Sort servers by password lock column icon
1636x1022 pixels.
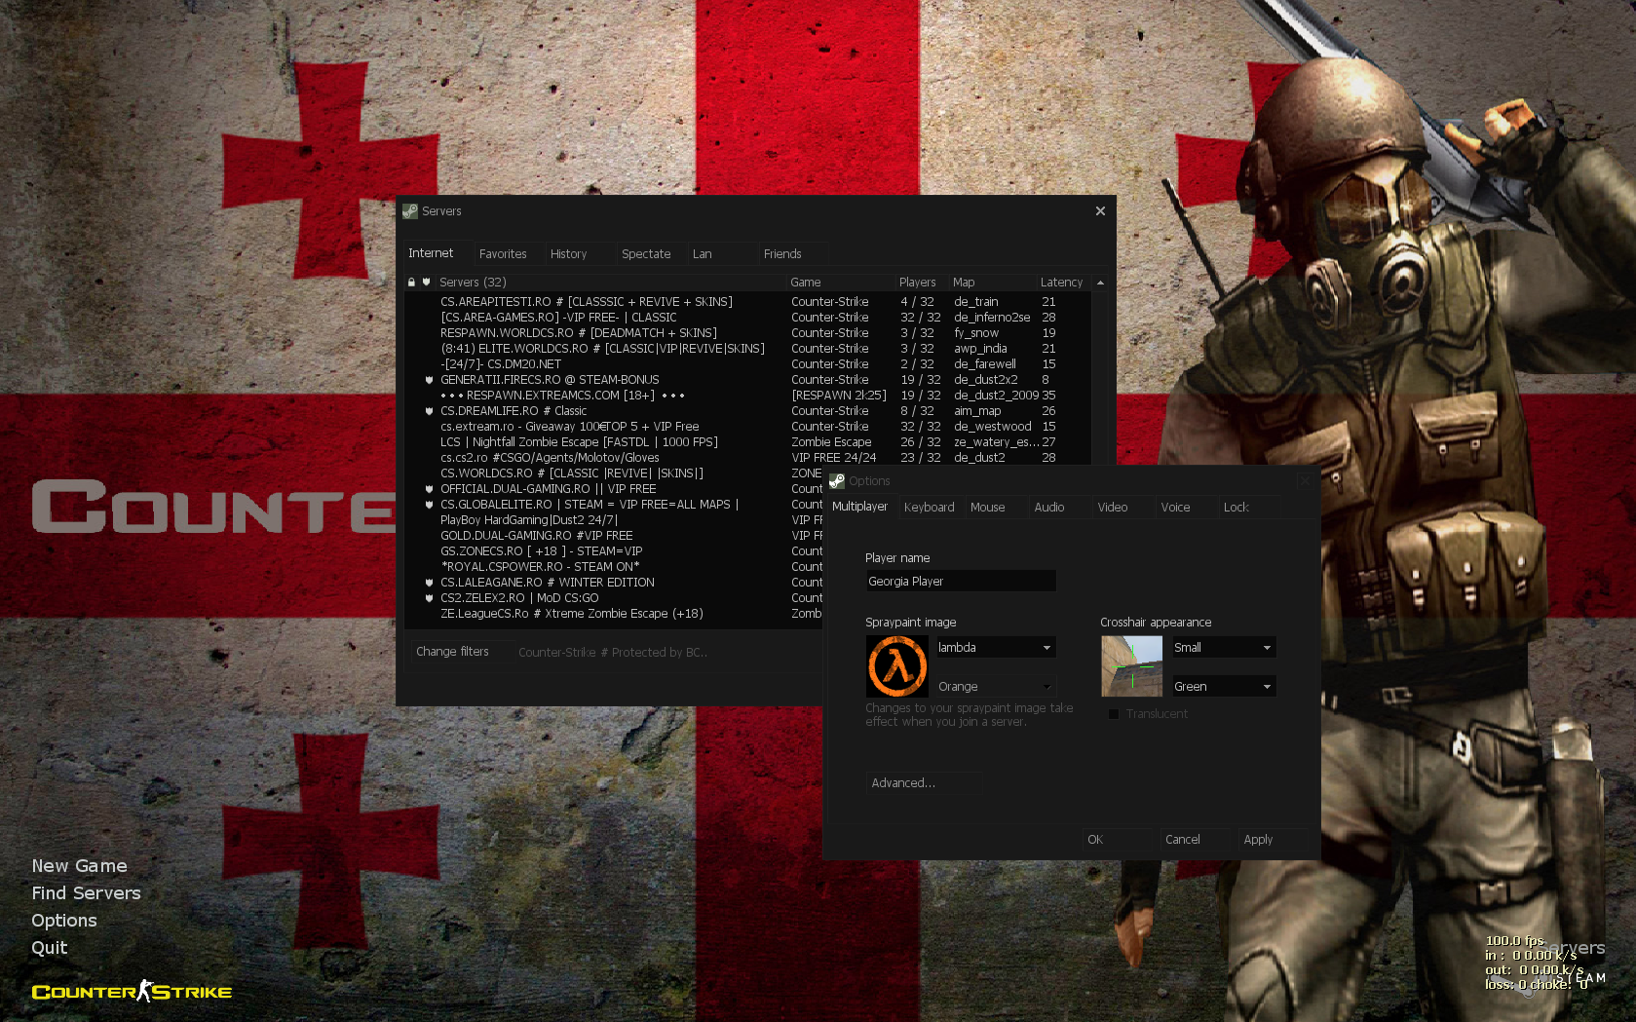(x=411, y=283)
